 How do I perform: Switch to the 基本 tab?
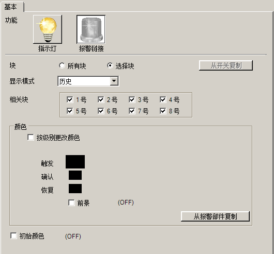point(11,7)
